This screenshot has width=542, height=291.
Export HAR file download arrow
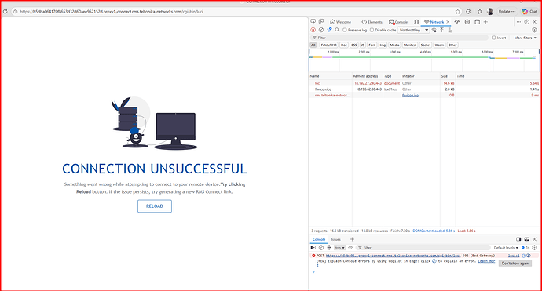click(x=450, y=30)
